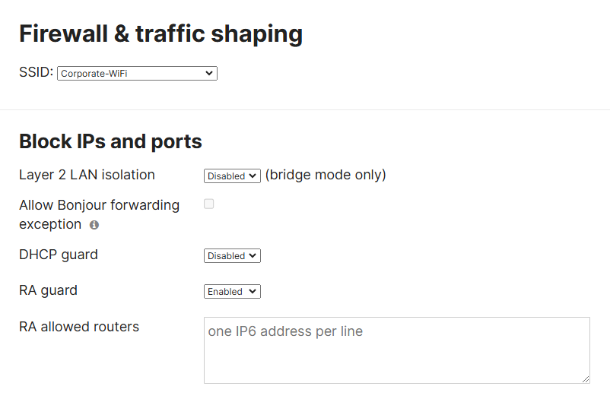This screenshot has width=610, height=402.
Task: Click the SSID dropdown chevron arrow
Action: click(x=209, y=73)
